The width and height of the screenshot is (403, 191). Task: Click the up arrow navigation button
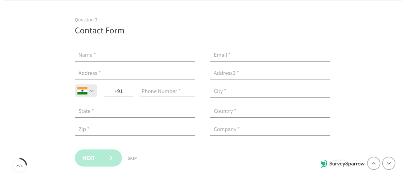pyautogui.click(x=374, y=163)
